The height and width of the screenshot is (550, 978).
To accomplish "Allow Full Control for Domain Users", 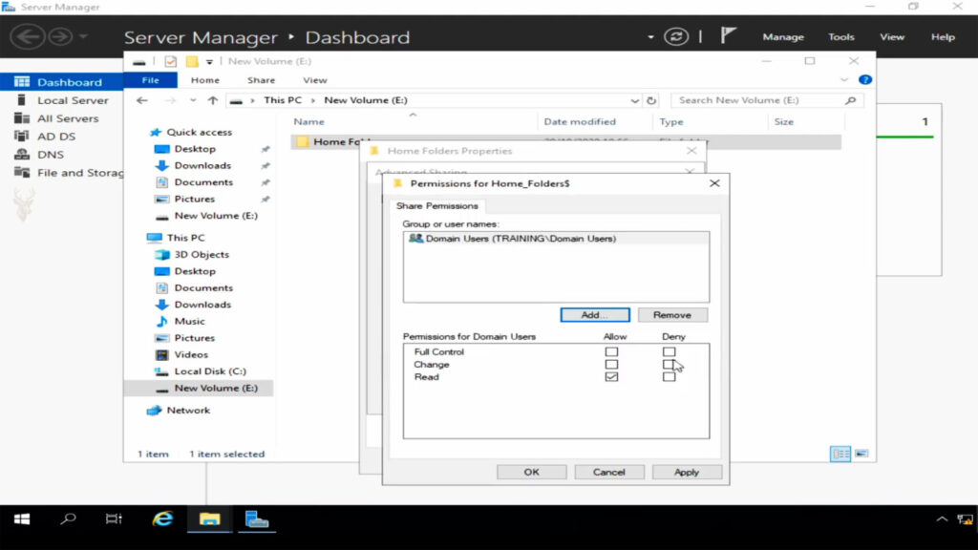I will point(611,351).
